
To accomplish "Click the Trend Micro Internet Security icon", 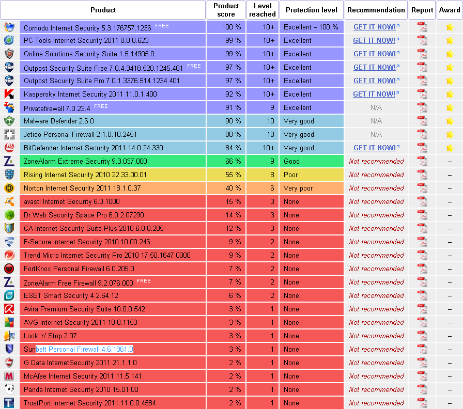I will click(9, 255).
